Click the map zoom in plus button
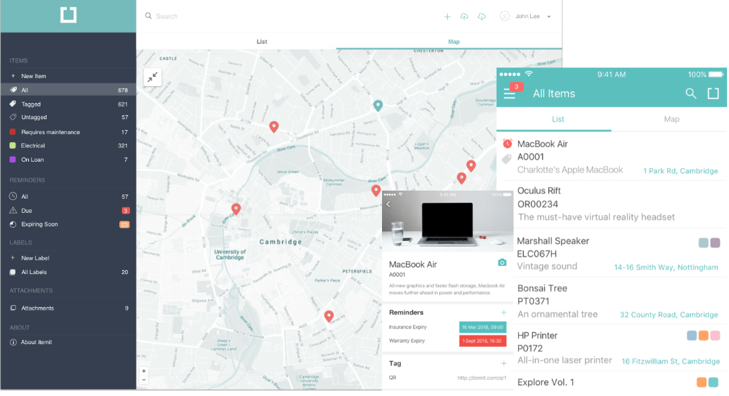 144,371
